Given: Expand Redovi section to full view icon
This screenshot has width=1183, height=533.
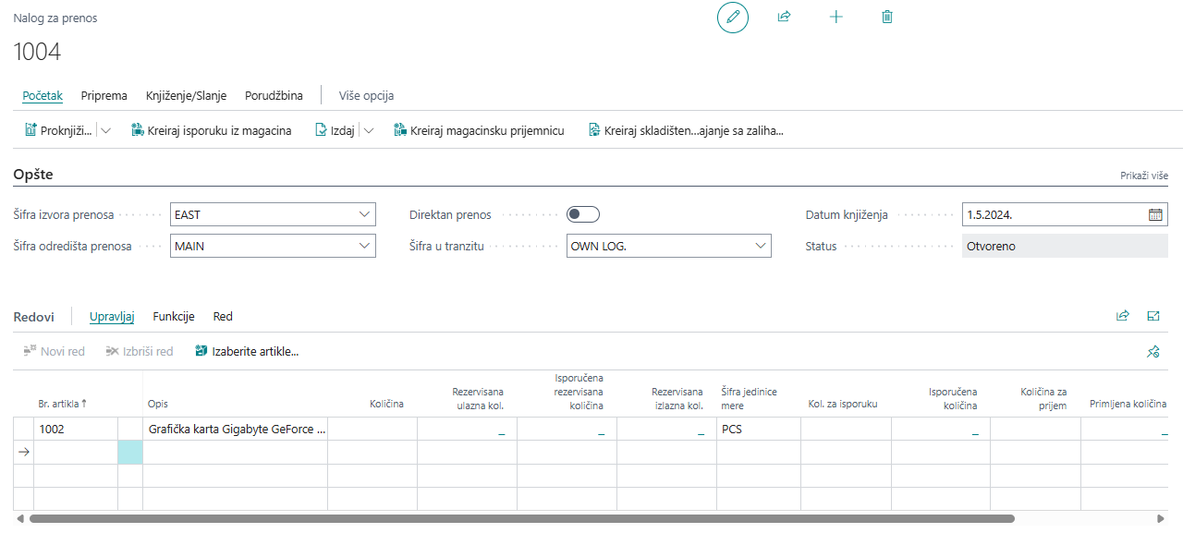Looking at the screenshot, I should [x=1153, y=316].
